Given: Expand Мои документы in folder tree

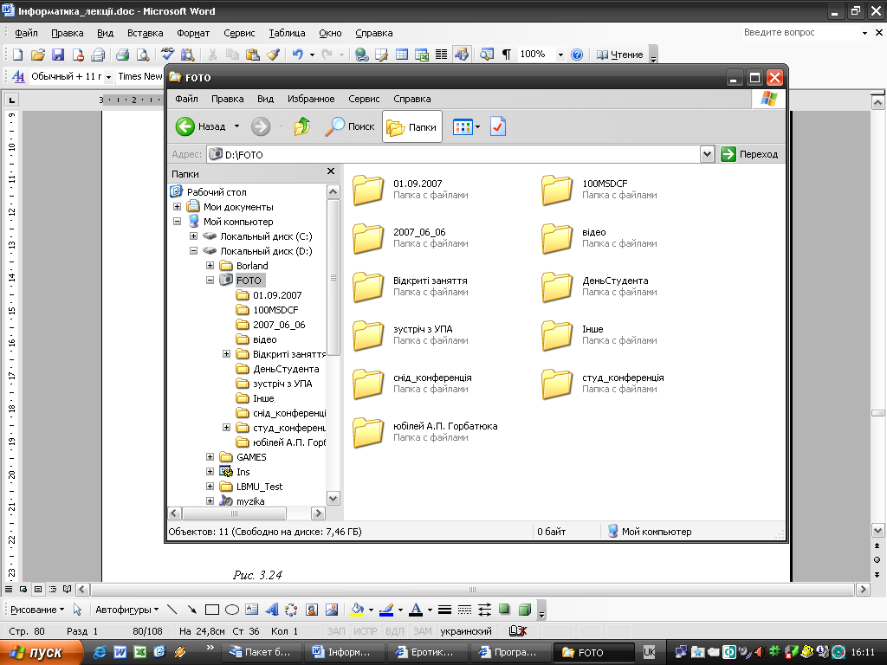Looking at the screenshot, I should 177,207.
